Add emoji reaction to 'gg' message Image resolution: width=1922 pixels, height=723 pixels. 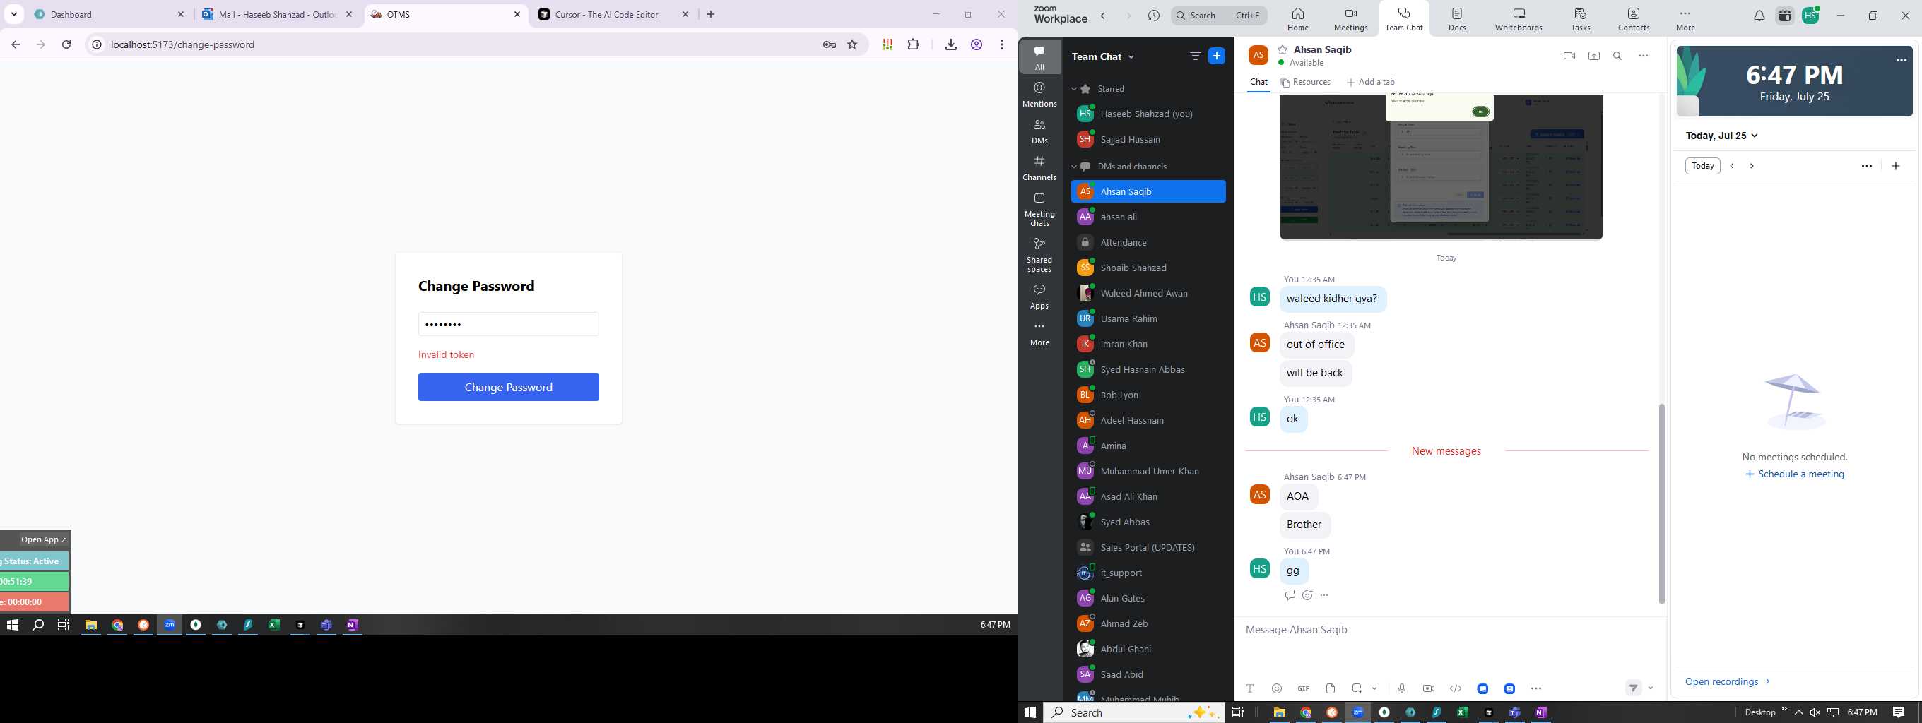pyautogui.click(x=1307, y=594)
